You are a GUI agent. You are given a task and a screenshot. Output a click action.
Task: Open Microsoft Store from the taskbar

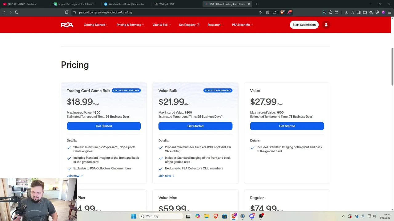(x=225, y=216)
